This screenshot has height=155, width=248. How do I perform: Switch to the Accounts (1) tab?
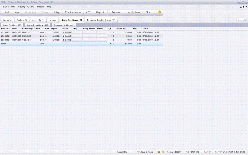click(38, 20)
